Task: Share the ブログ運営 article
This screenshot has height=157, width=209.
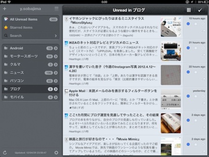Action: 203,128
